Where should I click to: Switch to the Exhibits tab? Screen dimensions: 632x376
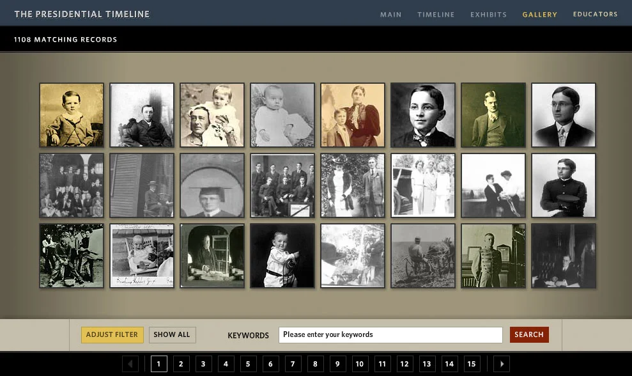click(488, 14)
